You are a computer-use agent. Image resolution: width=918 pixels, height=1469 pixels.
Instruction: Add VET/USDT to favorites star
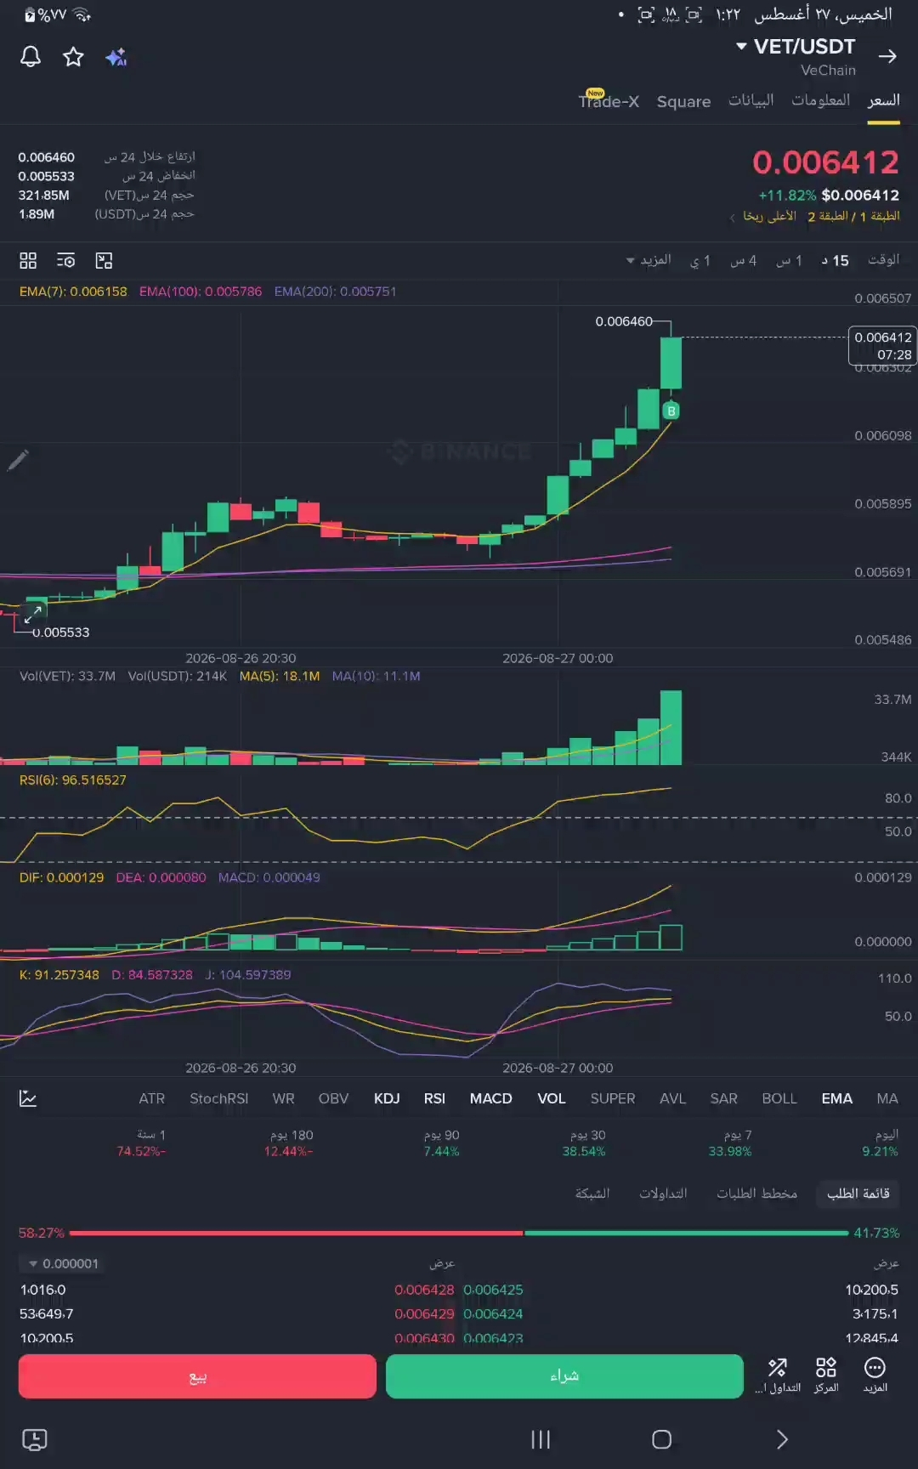click(x=74, y=57)
